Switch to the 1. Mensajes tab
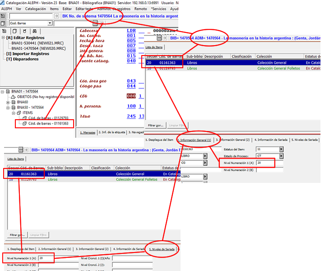Image resolution: width=325 pixels, height=271 pixels. [88, 132]
